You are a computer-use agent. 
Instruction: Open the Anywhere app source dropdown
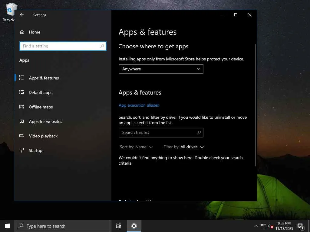point(161,69)
